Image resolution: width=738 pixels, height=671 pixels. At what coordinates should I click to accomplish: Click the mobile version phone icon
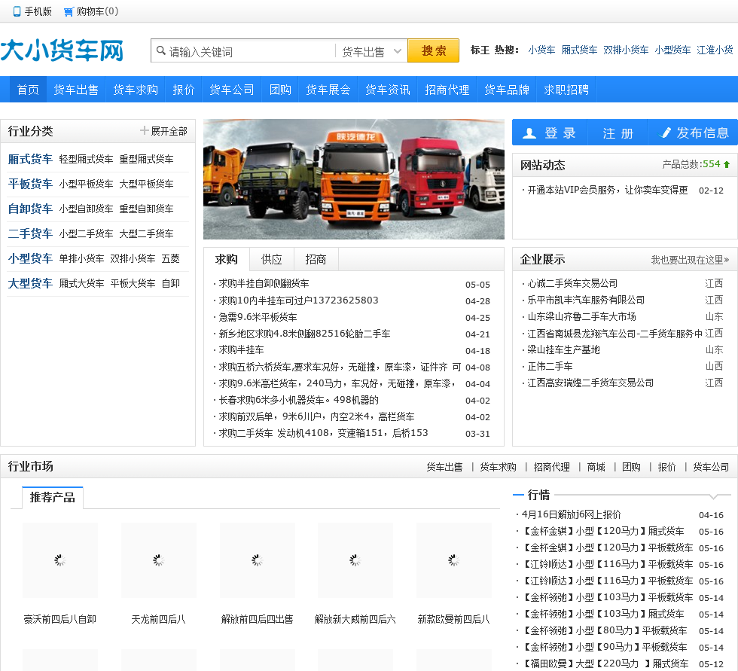click(x=17, y=11)
